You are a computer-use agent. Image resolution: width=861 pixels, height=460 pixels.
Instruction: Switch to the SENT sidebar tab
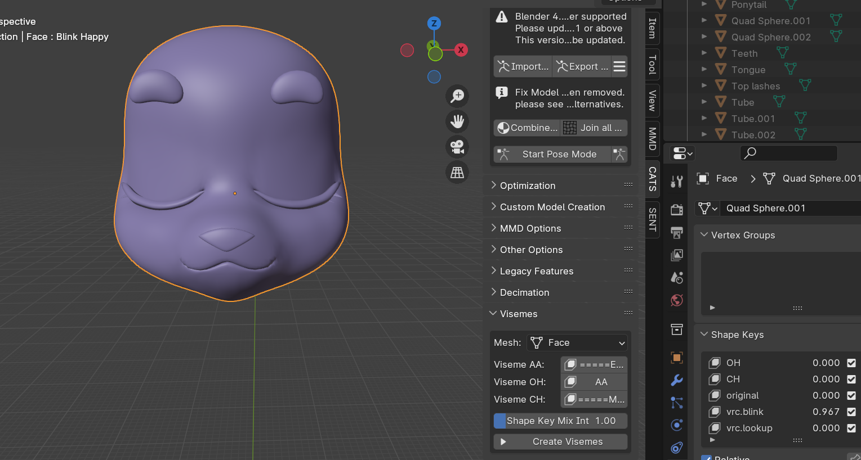click(652, 219)
